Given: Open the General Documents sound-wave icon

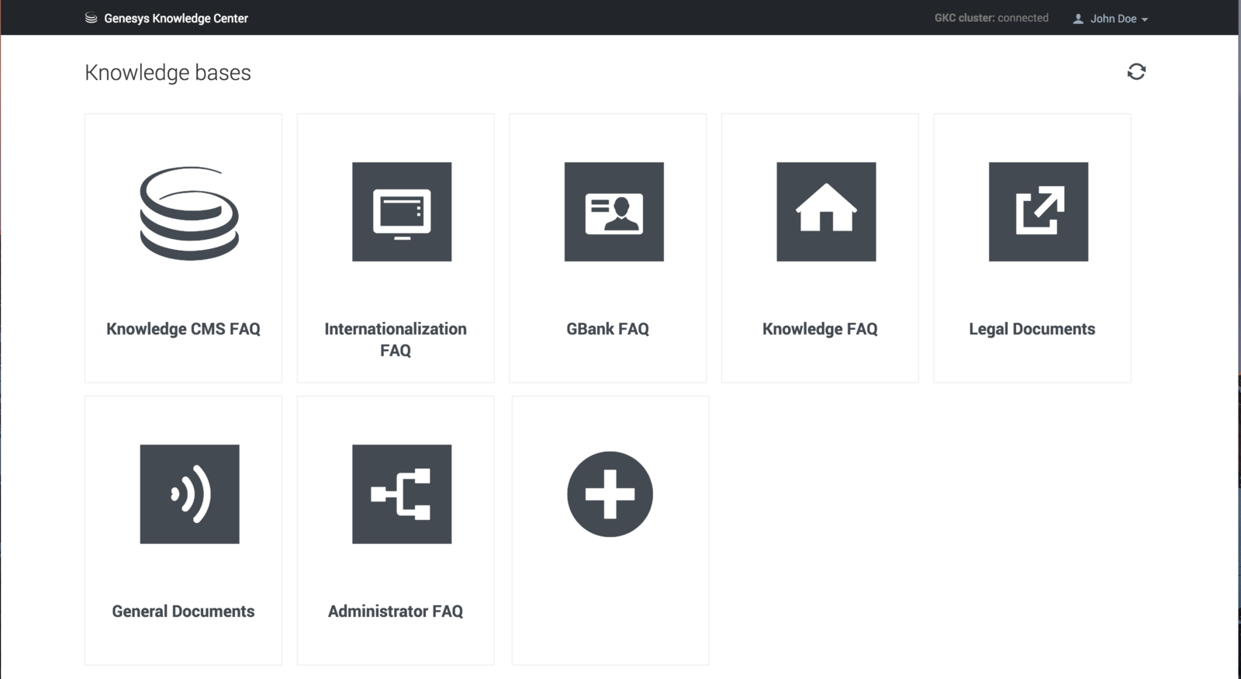Looking at the screenshot, I should coord(189,494).
